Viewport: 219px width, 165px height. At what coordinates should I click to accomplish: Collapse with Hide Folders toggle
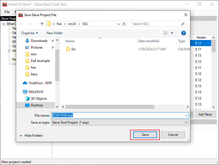click(x=31, y=136)
